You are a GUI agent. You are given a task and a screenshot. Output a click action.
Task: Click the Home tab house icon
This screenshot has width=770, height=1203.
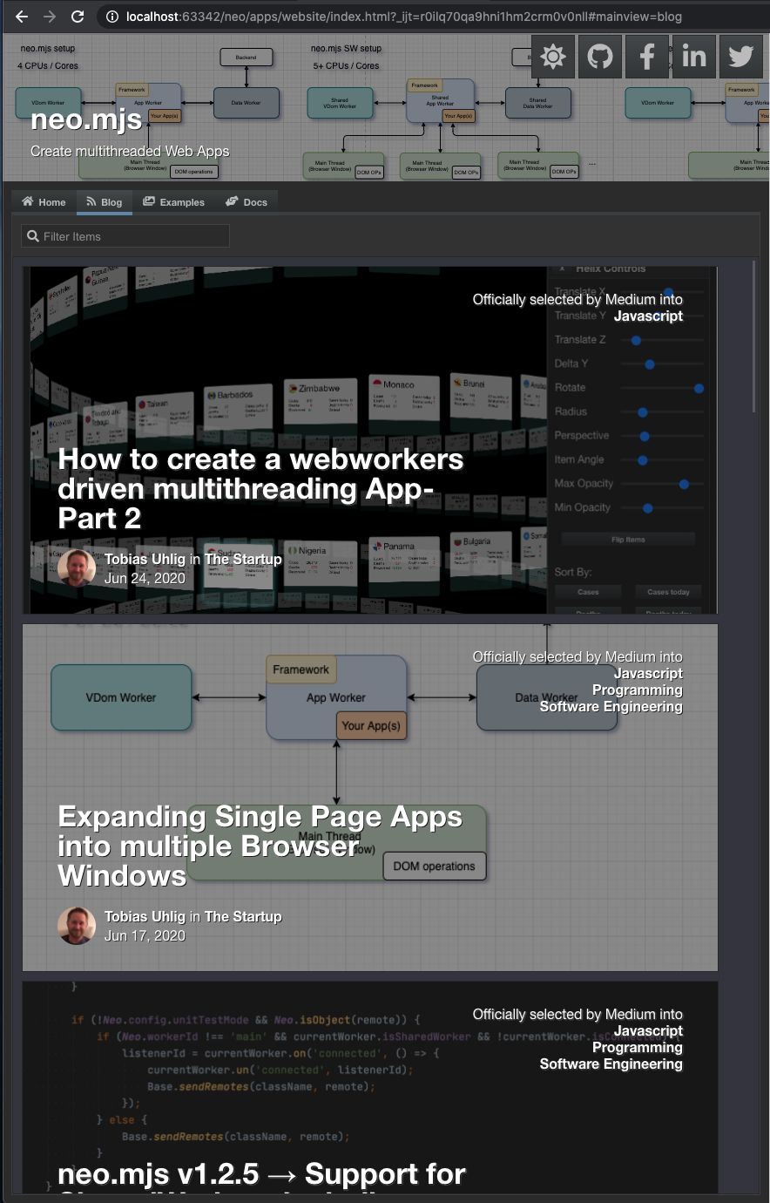28,201
